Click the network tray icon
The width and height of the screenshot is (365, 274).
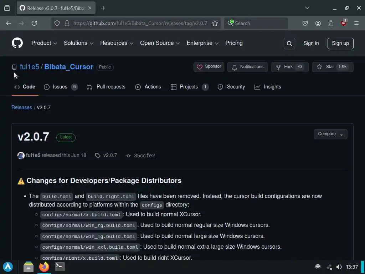pos(329,267)
